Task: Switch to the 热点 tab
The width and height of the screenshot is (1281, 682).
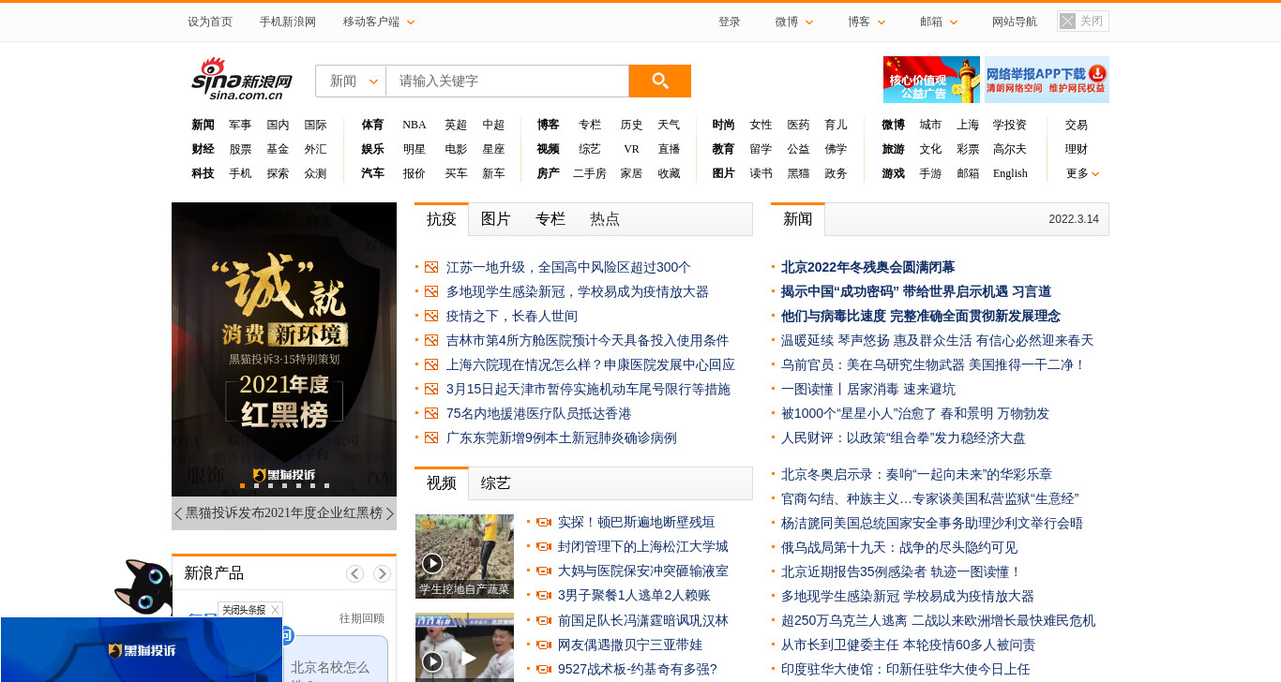Action: 605,219
